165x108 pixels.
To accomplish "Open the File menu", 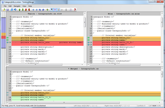I will pyautogui.click(x=5, y=6).
